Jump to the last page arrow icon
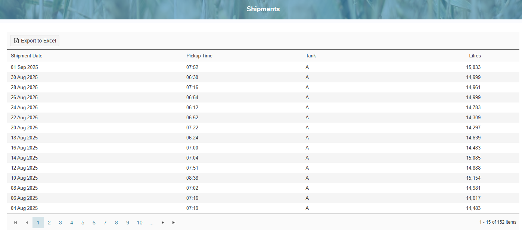This screenshot has width=522, height=230. coord(174,223)
